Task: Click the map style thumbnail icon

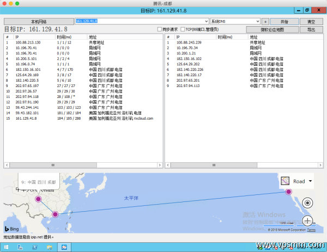Action: (285, 181)
